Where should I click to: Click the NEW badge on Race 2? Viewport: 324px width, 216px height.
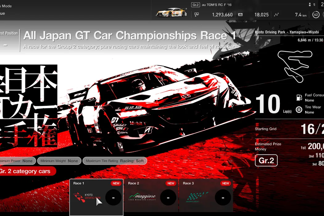(x=171, y=183)
